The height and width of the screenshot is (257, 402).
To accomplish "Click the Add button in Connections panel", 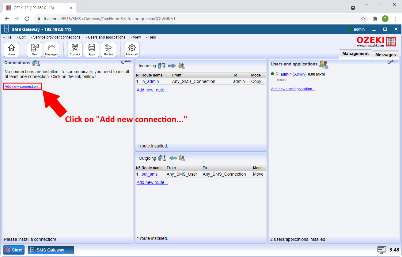I will [126, 61].
